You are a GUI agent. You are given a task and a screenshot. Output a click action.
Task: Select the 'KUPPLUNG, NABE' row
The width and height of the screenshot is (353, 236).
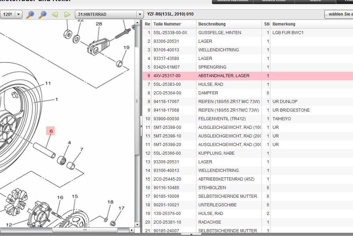coord(248,153)
